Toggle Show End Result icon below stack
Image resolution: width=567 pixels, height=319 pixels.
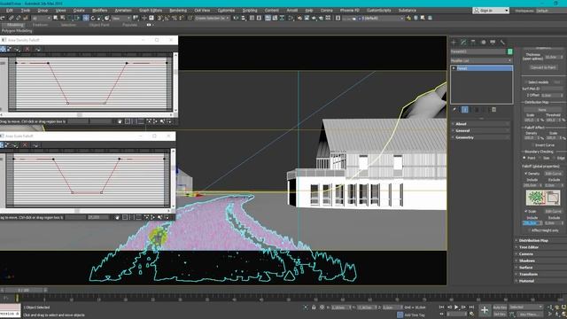point(465,110)
